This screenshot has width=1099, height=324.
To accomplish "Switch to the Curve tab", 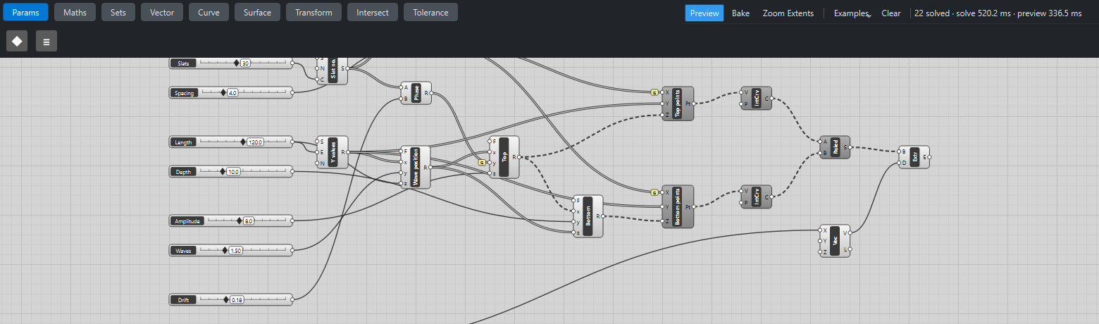I will click(209, 12).
